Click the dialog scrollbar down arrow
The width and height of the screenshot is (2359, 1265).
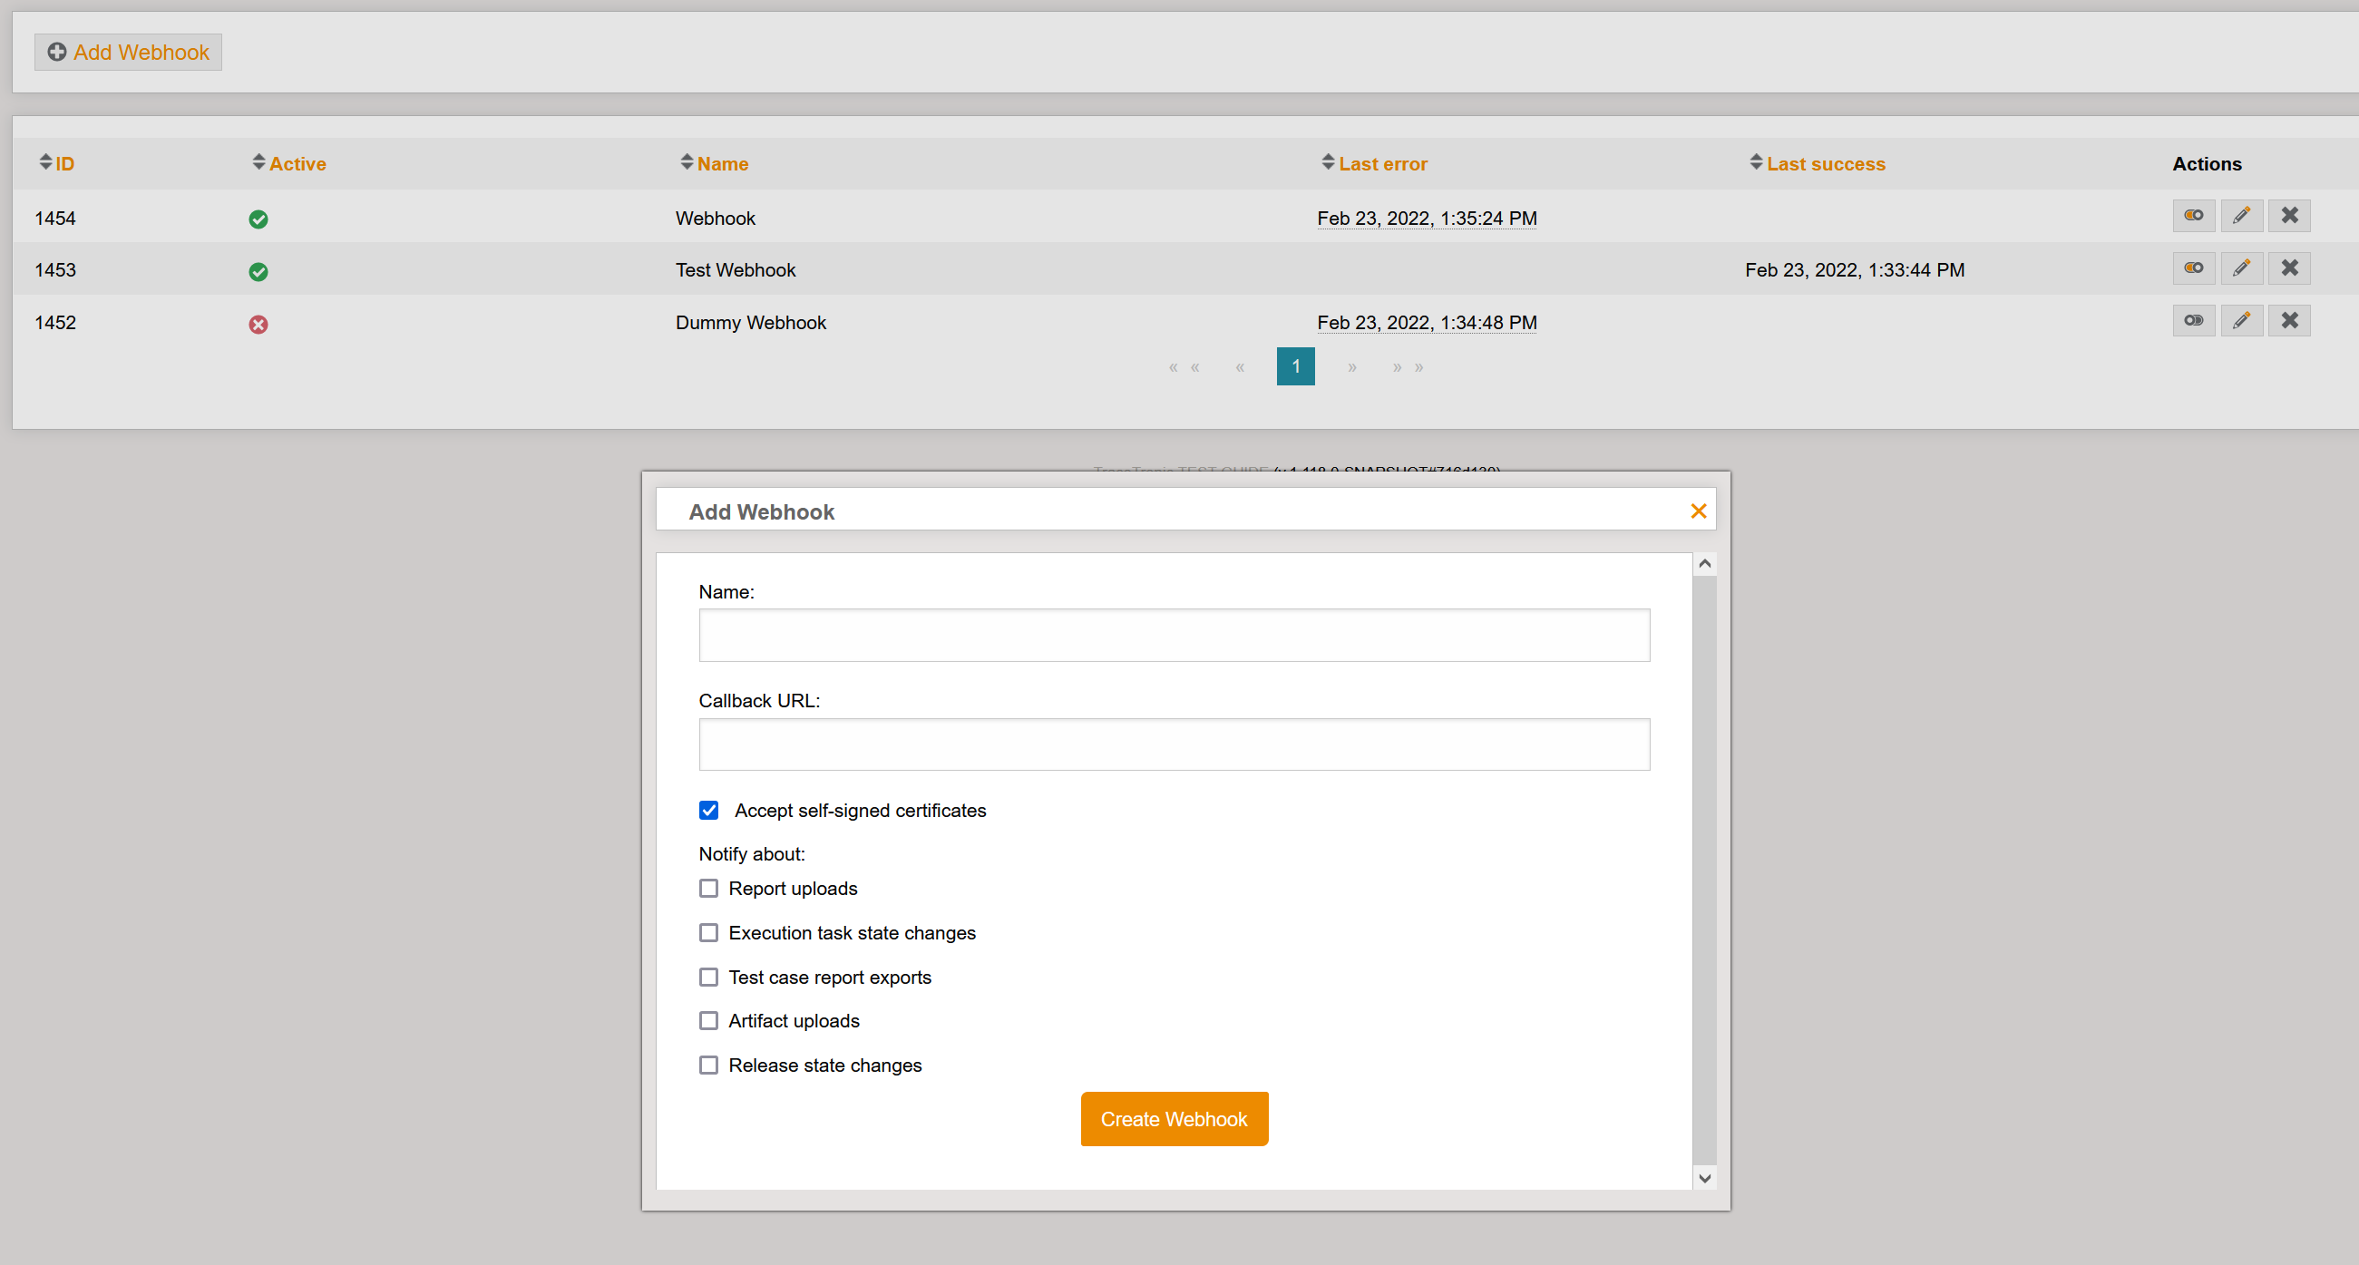click(x=1705, y=1178)
